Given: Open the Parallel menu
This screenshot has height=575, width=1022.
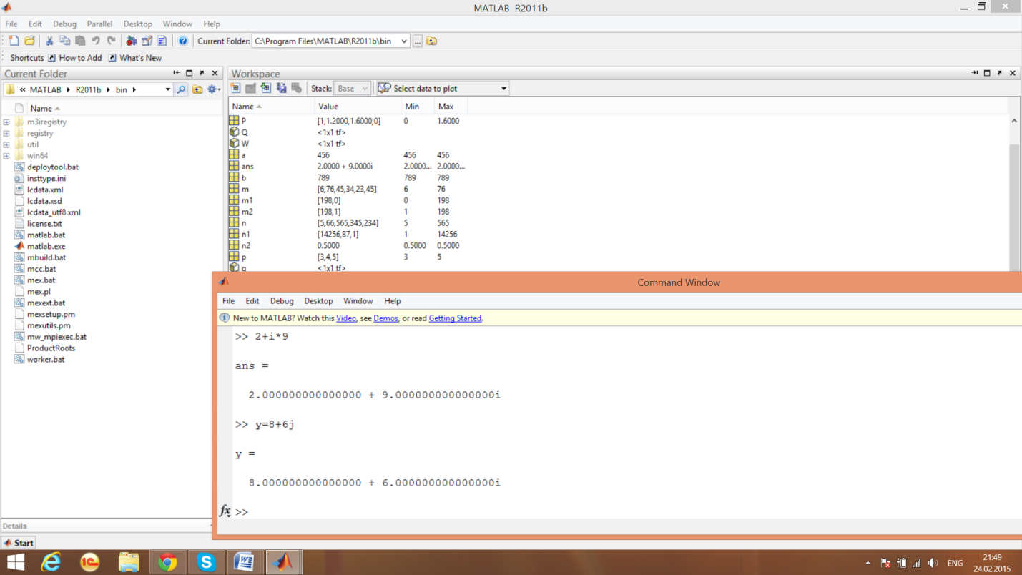Looking at the screenshot, I should 99,24.
